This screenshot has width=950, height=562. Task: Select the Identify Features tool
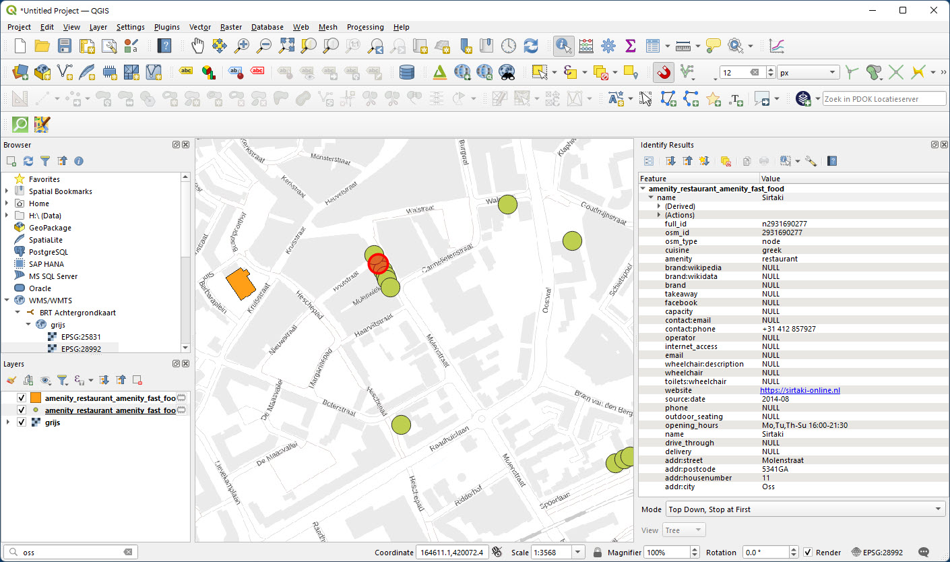click(564, 46)
